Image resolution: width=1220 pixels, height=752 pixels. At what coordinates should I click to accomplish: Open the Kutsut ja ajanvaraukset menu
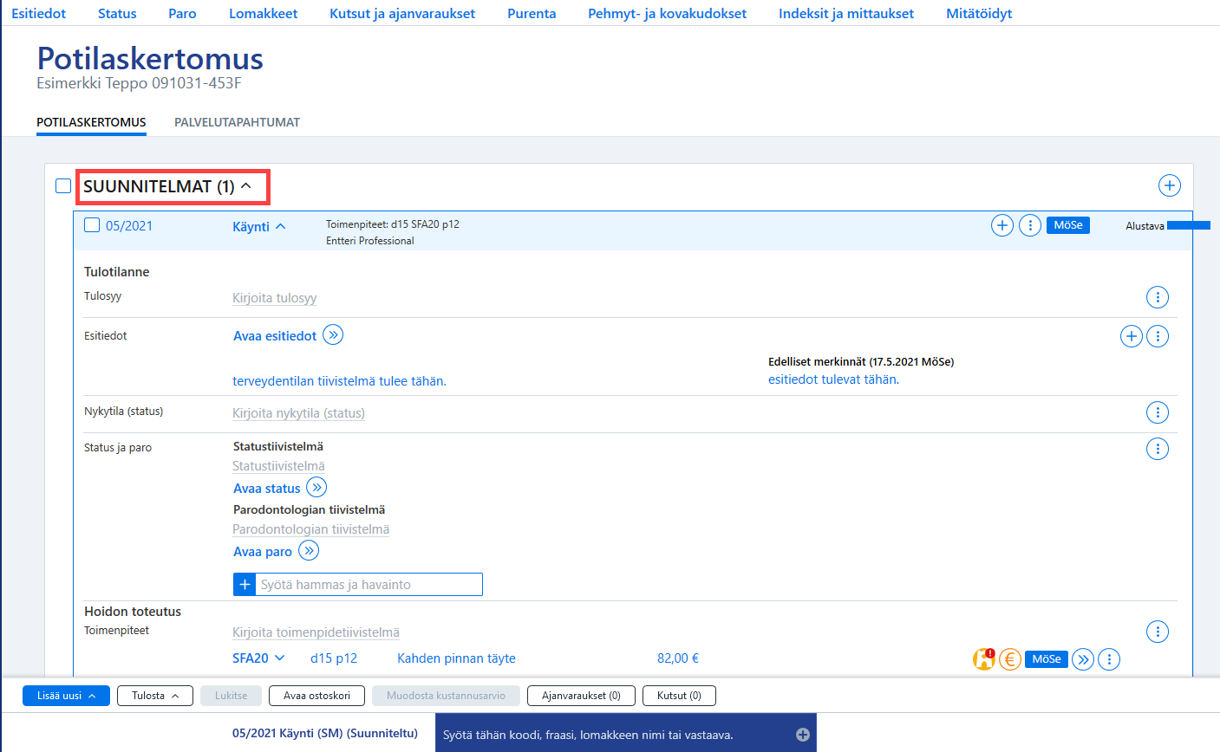pos(402,13)
